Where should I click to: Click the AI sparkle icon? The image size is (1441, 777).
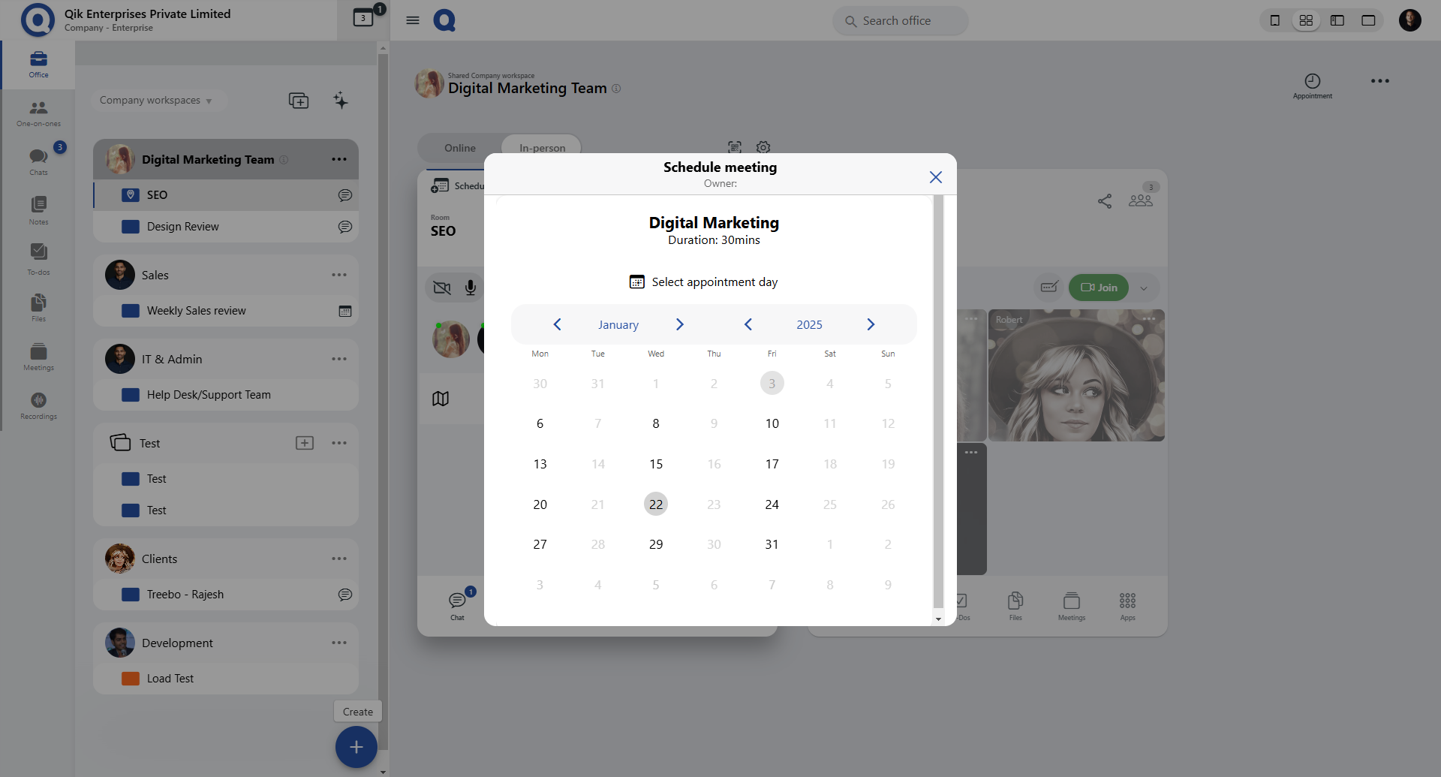pyautogui.click(x=341, y=101)
